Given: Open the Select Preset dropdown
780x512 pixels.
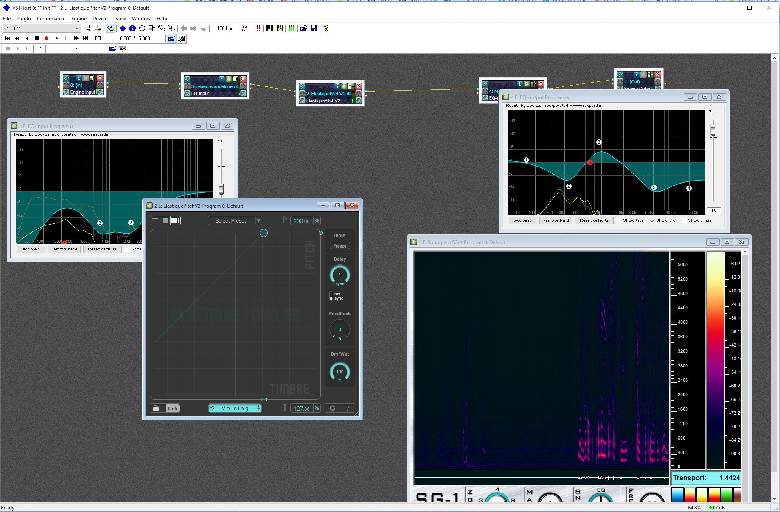Looking at the screenshot, I should tap(235, 220).
